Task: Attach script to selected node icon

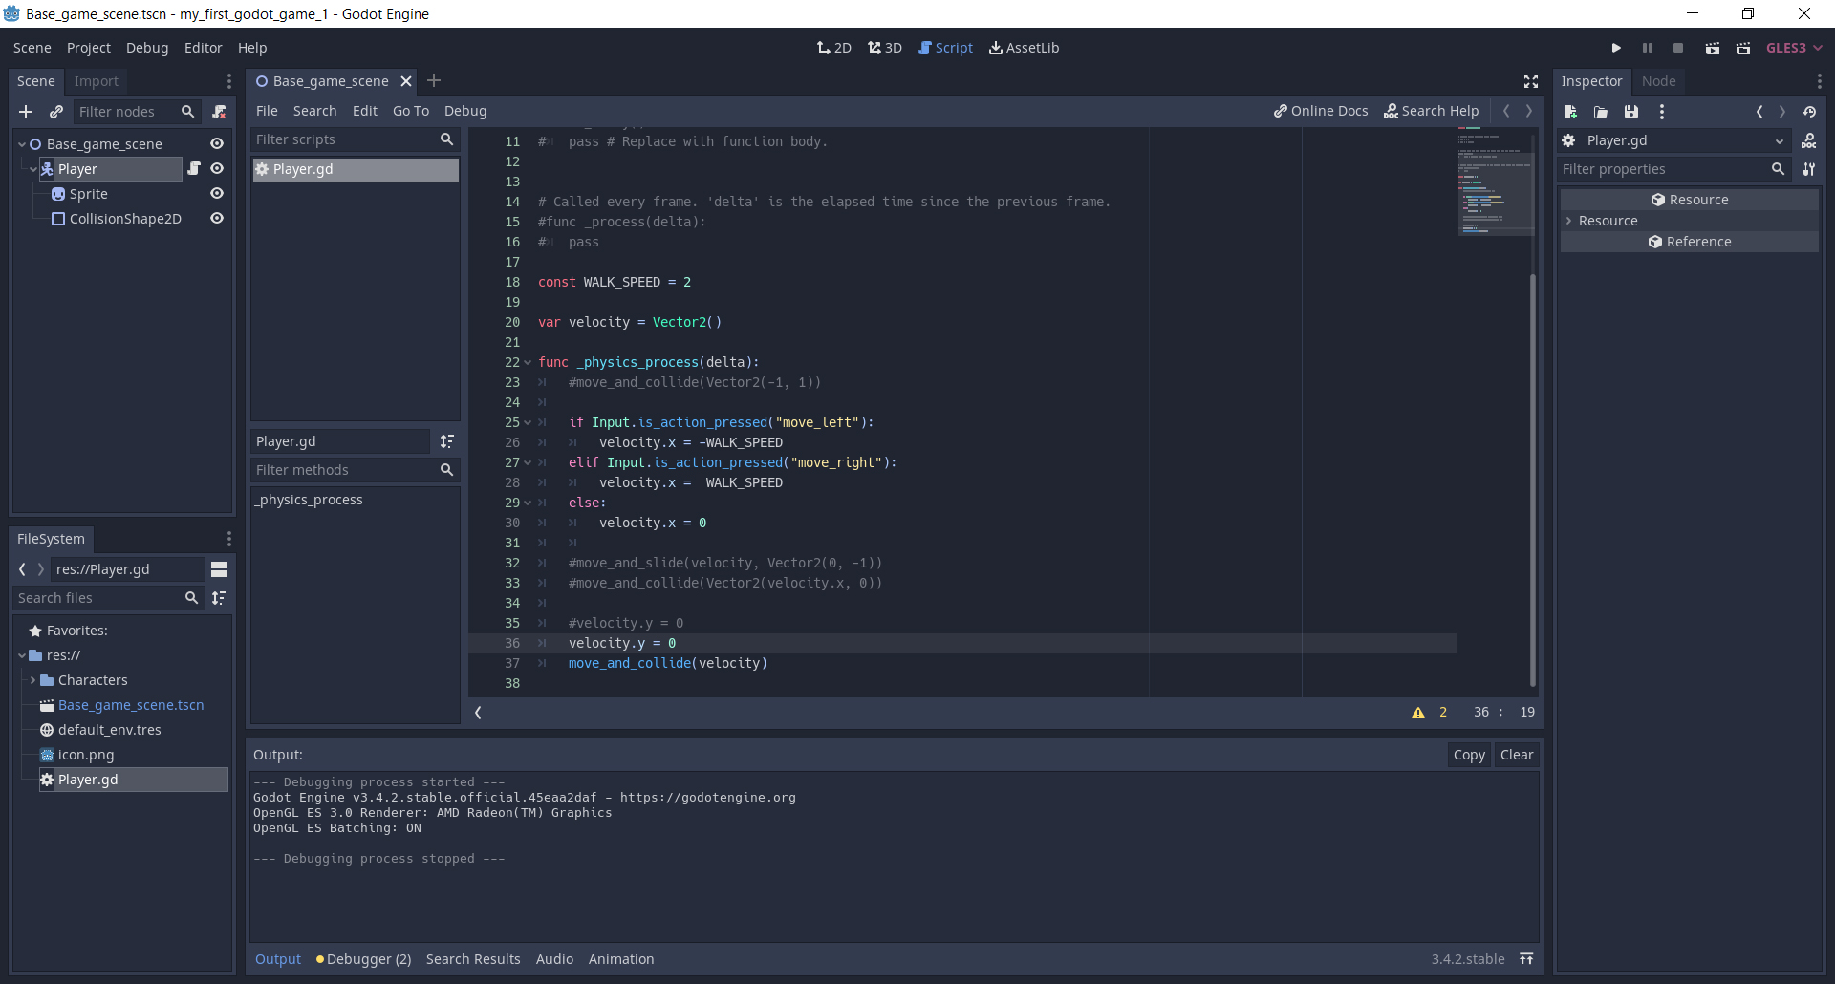Action: (219, 112)
